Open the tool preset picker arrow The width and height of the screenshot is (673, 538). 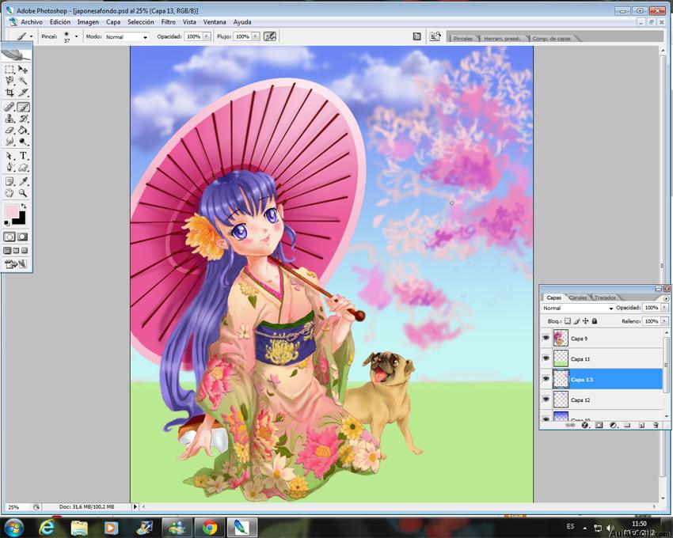coord(32,37)
